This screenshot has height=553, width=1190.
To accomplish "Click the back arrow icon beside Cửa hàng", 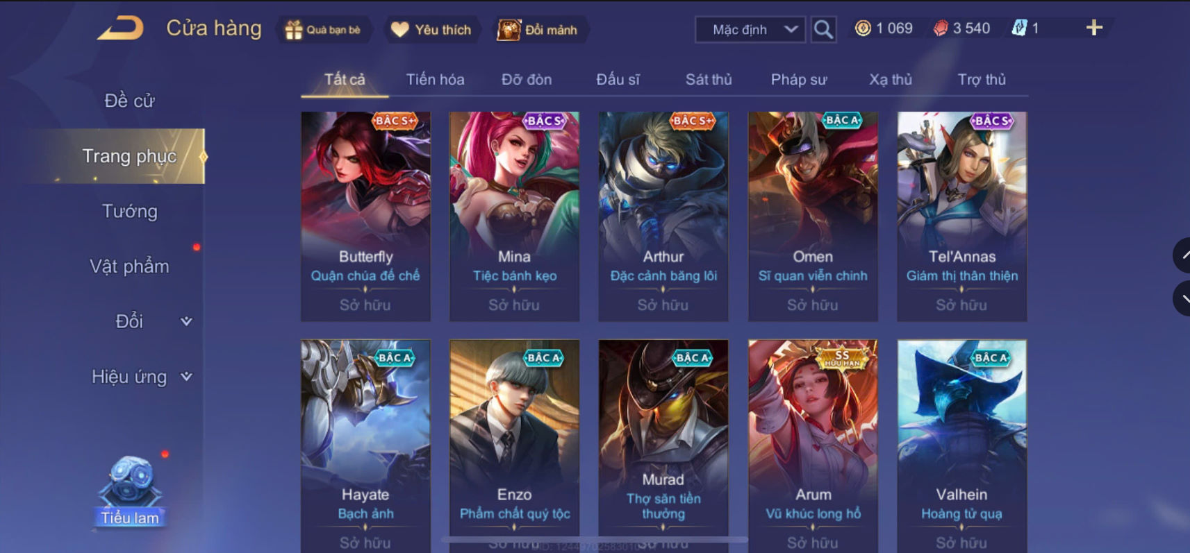I will click(x=121, y=28).
